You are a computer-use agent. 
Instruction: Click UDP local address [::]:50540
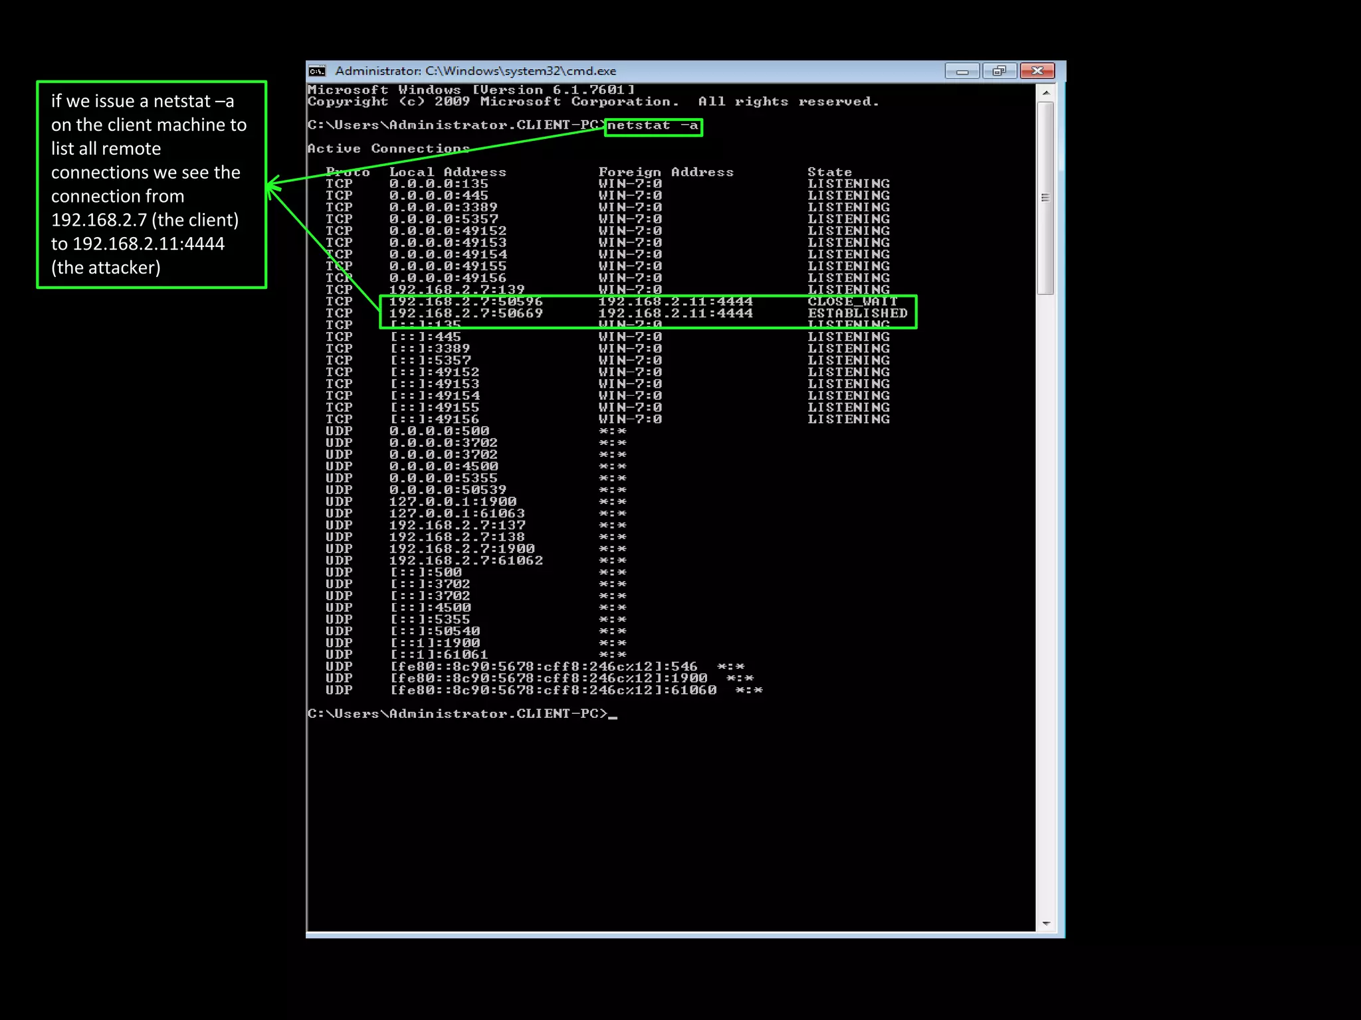pyautogui.click(x=435, y=632)
